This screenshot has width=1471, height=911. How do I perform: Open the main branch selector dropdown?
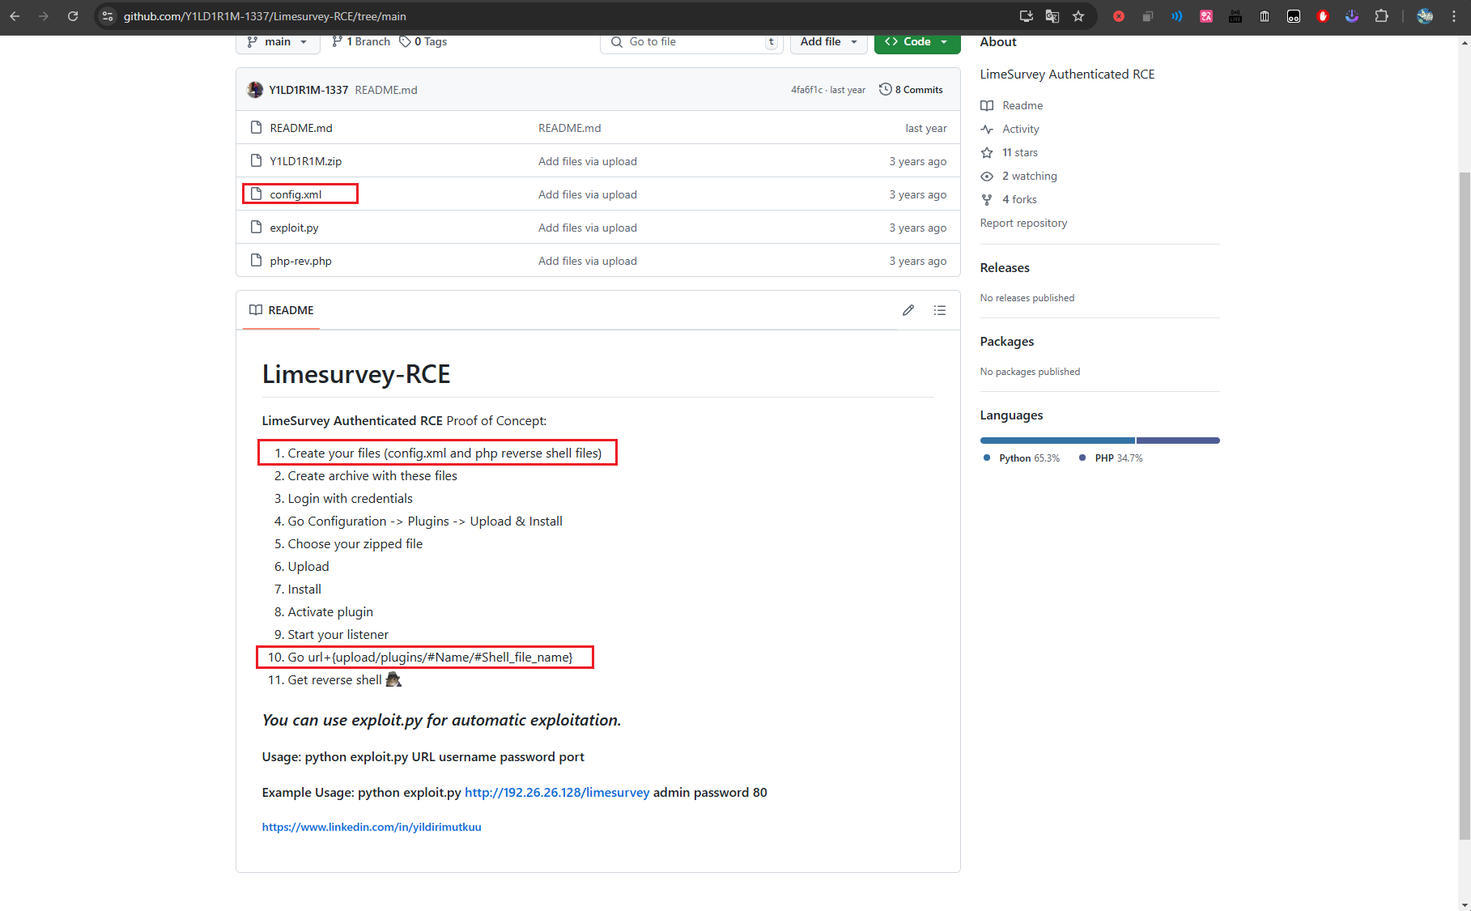278,42
